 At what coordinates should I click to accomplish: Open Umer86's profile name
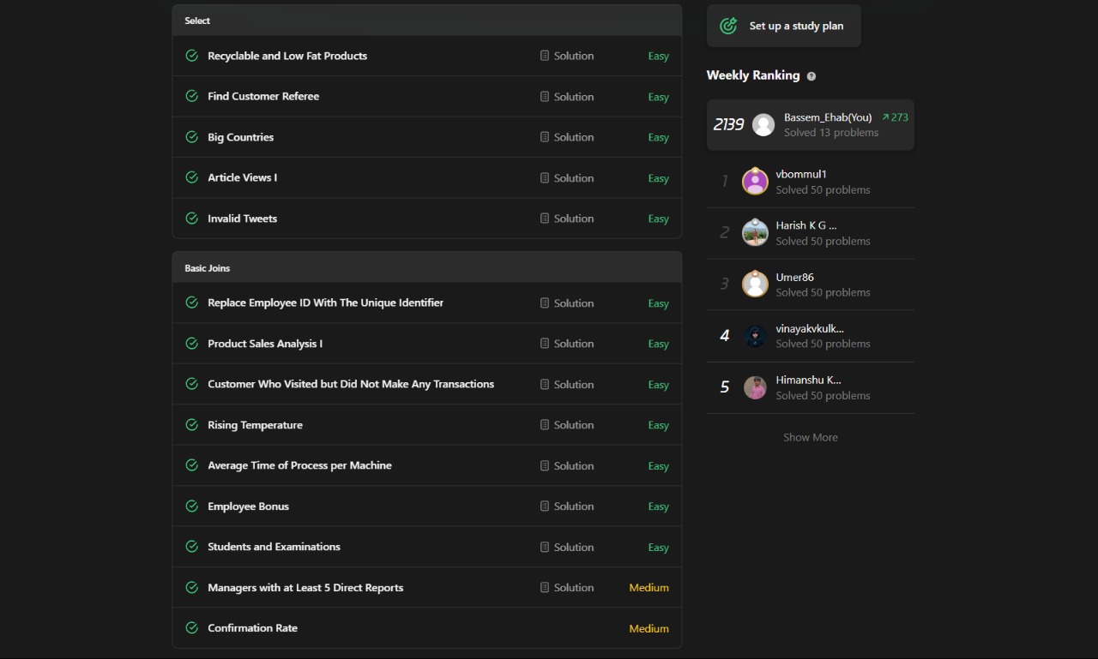click(795, 277)
